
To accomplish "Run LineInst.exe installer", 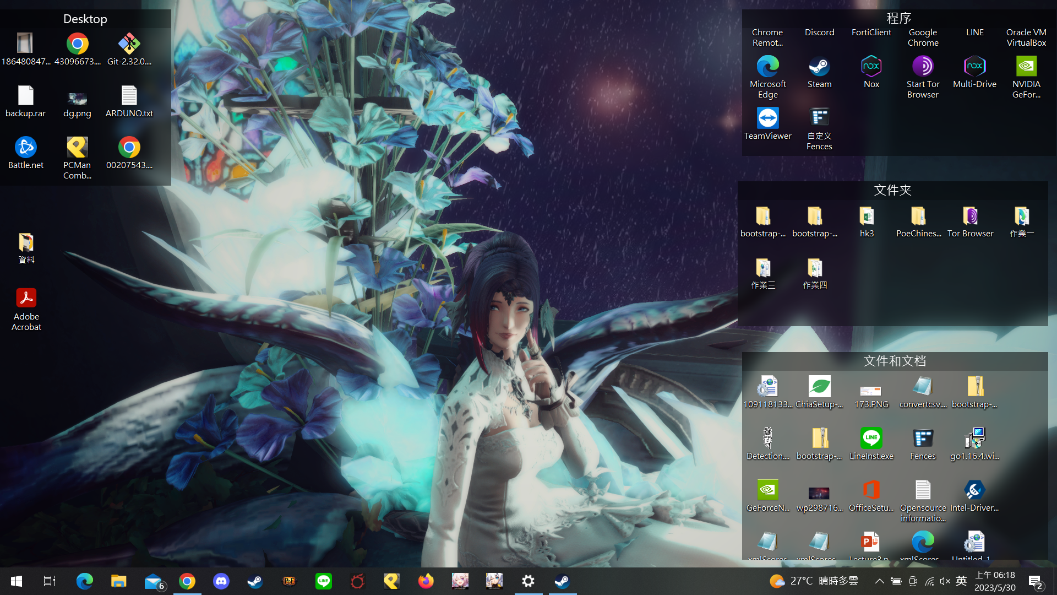I will tap(871, 444).
